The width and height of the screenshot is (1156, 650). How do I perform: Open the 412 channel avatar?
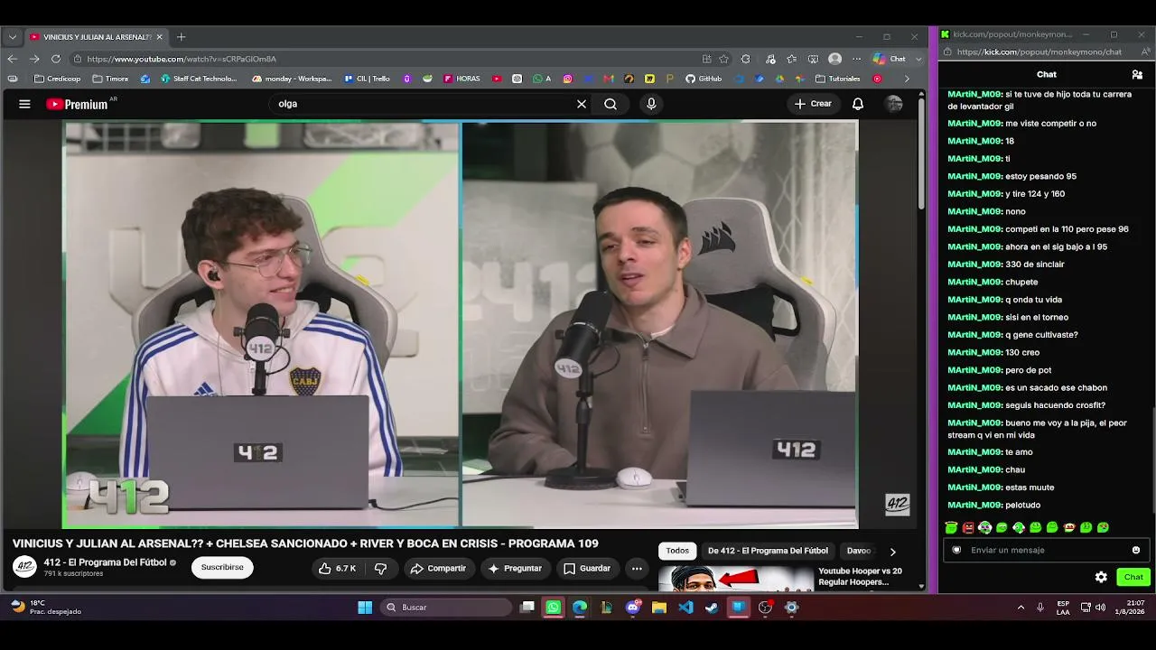coord(24,567)
